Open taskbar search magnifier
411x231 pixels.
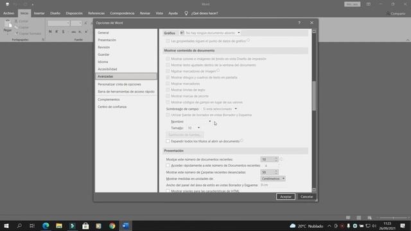(19, 226)
